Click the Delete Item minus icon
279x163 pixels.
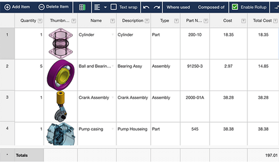(x=42, y=7)
